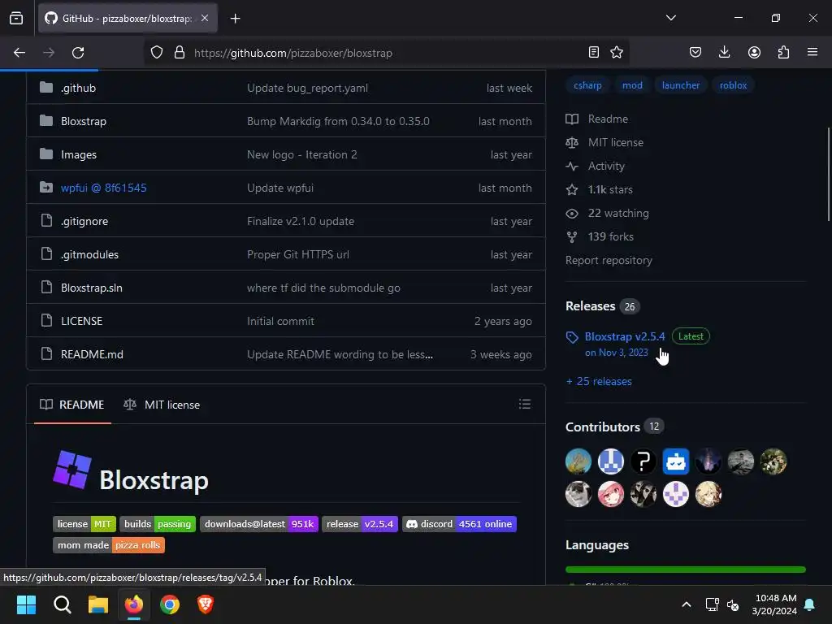Switch to the MIT license tab

click(x=162, y=405)
